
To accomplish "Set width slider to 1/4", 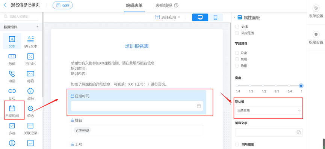I will coord(237,86).
